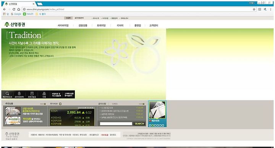The height and width of the screenshot is (148, 275).
Task: Switch to the 이벤트 tab
Action: coord(115,104)
